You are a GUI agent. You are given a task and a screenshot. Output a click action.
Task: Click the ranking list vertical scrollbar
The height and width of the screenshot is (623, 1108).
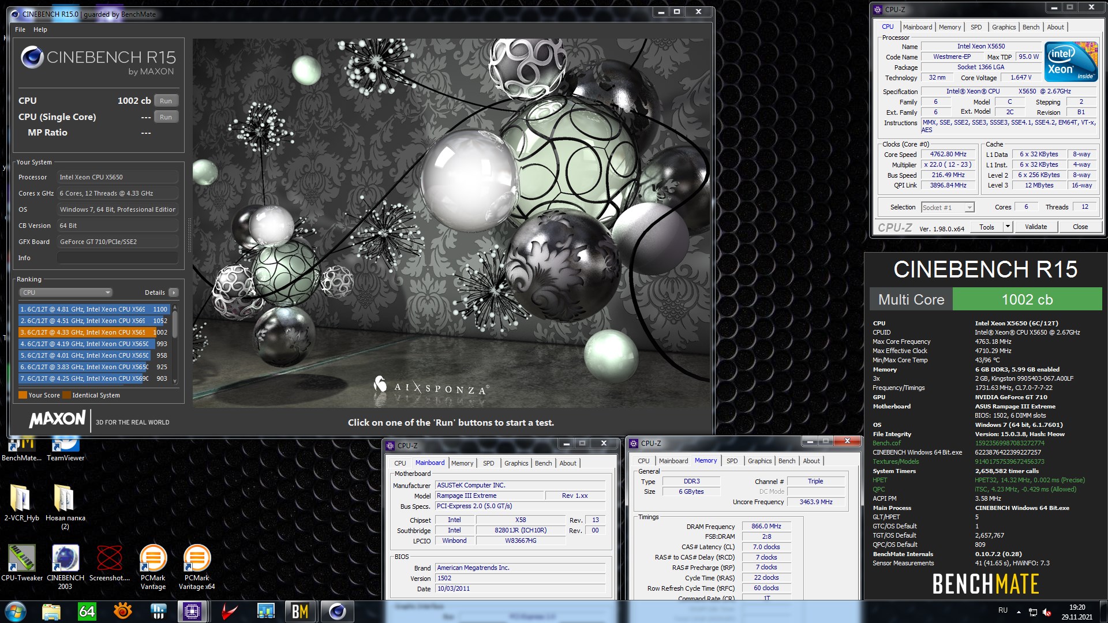tap(175, 344)
